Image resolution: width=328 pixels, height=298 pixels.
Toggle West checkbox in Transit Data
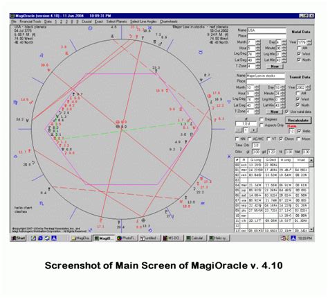(x=298, y=99)
